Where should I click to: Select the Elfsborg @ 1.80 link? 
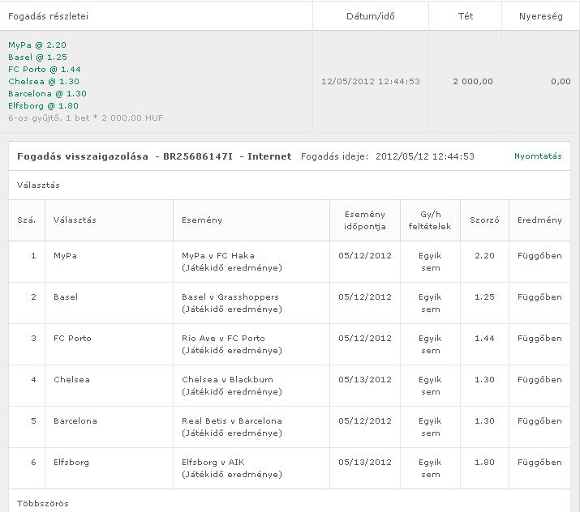(x=43, y=106)
